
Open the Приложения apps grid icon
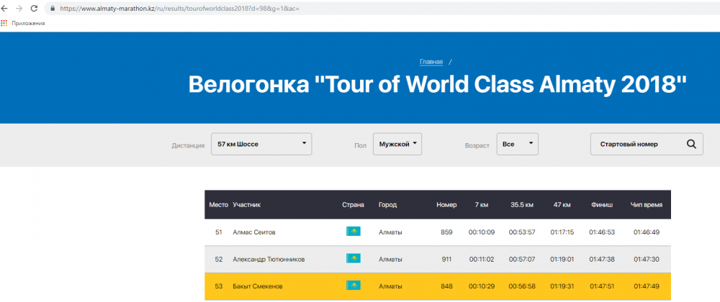click(x=4, y=23)
